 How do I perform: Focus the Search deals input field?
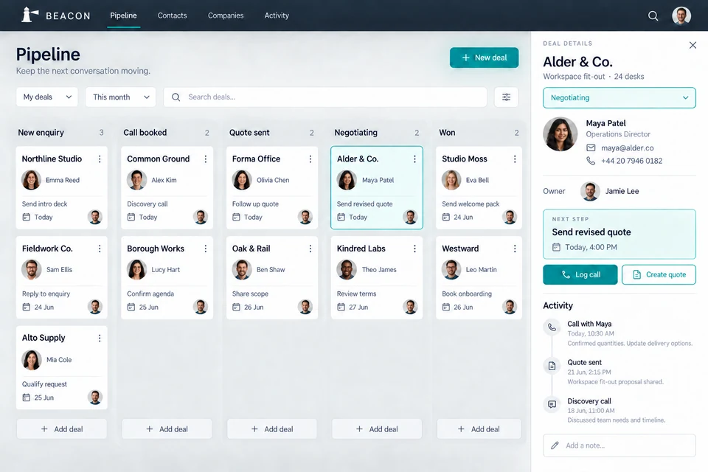point(325,97)
